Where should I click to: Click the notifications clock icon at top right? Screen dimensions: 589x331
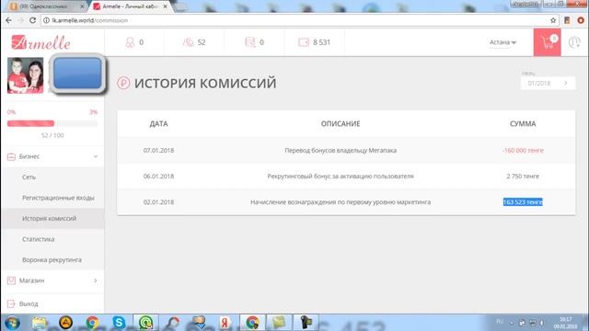[574, 42]
